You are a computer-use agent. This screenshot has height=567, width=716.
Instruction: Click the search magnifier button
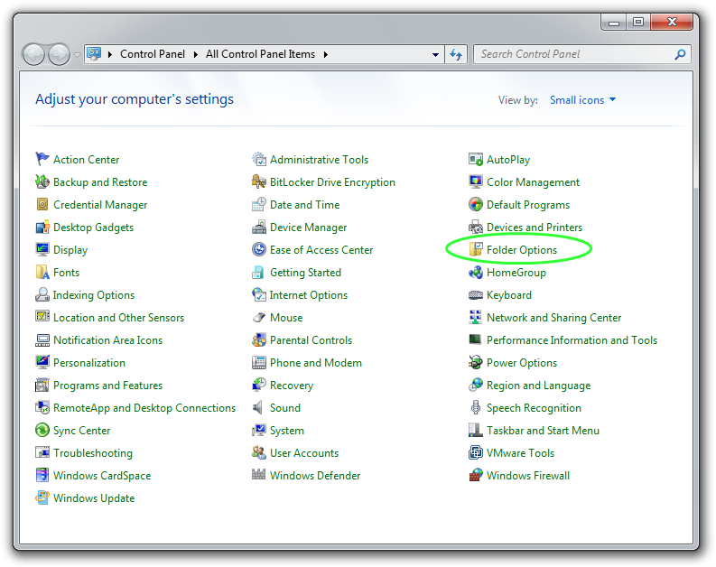(x=680, y=54)
